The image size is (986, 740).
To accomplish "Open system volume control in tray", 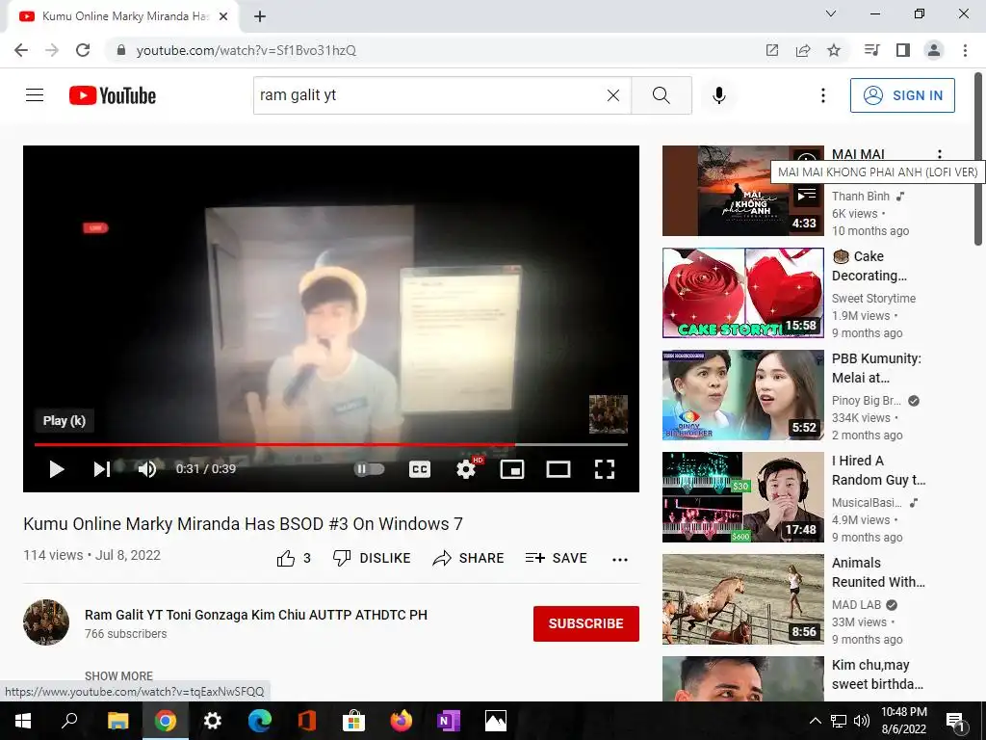I will (862, 721).
